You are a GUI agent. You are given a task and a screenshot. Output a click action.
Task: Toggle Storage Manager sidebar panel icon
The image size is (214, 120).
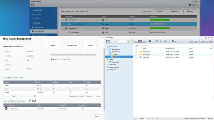point(33,5)
